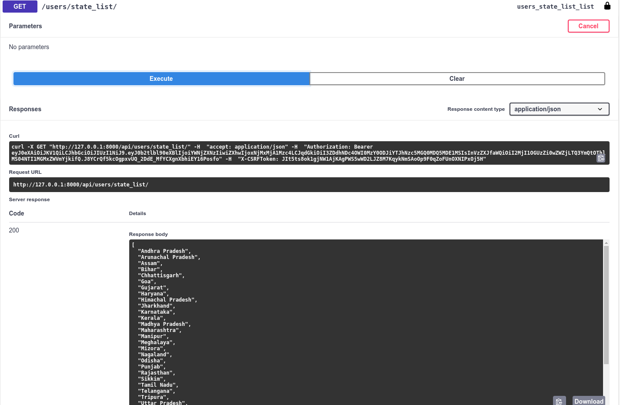This screenshot has width=620, height=405.
Task: Click the Request URL text box
Action: (309, 185)
